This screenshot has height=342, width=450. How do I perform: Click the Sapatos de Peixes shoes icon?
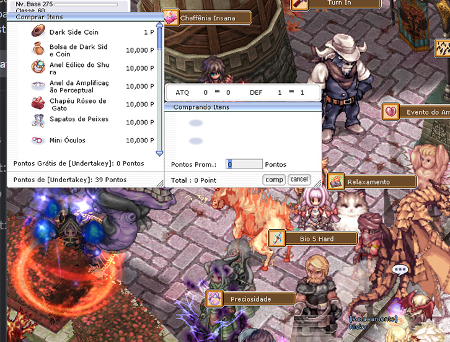(x=38, y=121)
